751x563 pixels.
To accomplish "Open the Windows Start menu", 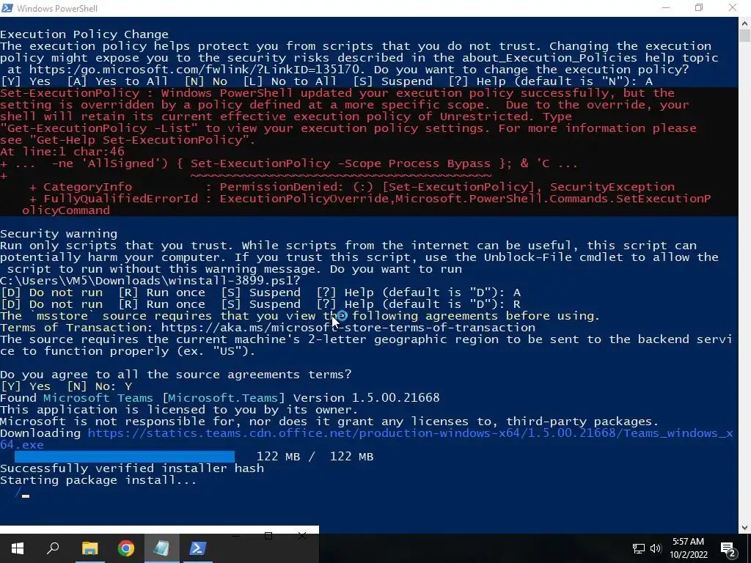I will coord(18,548).
